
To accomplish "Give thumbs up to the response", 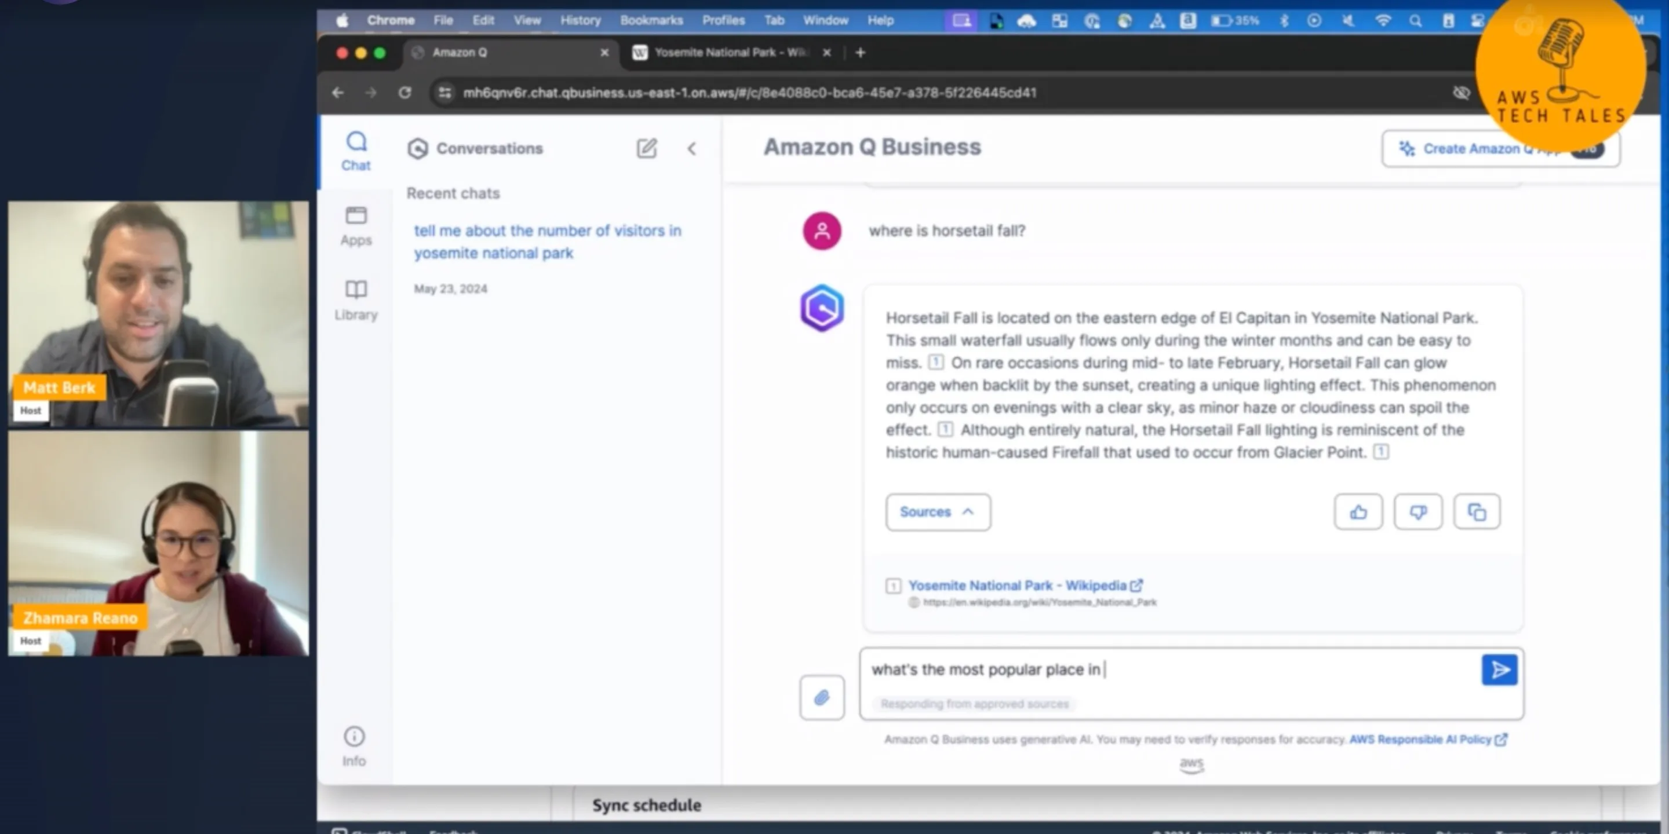I will tap(1358, 512).
